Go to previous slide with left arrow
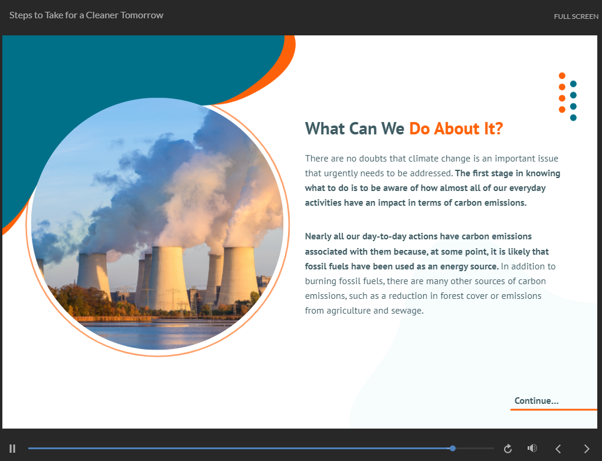This screenshot has height=461, width=602. (558, 449)
